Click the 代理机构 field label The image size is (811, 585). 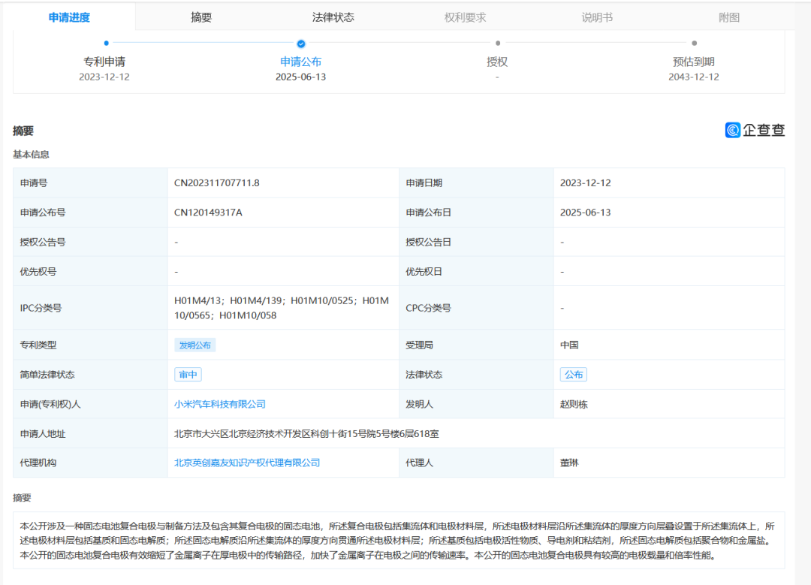click(38, 463)
